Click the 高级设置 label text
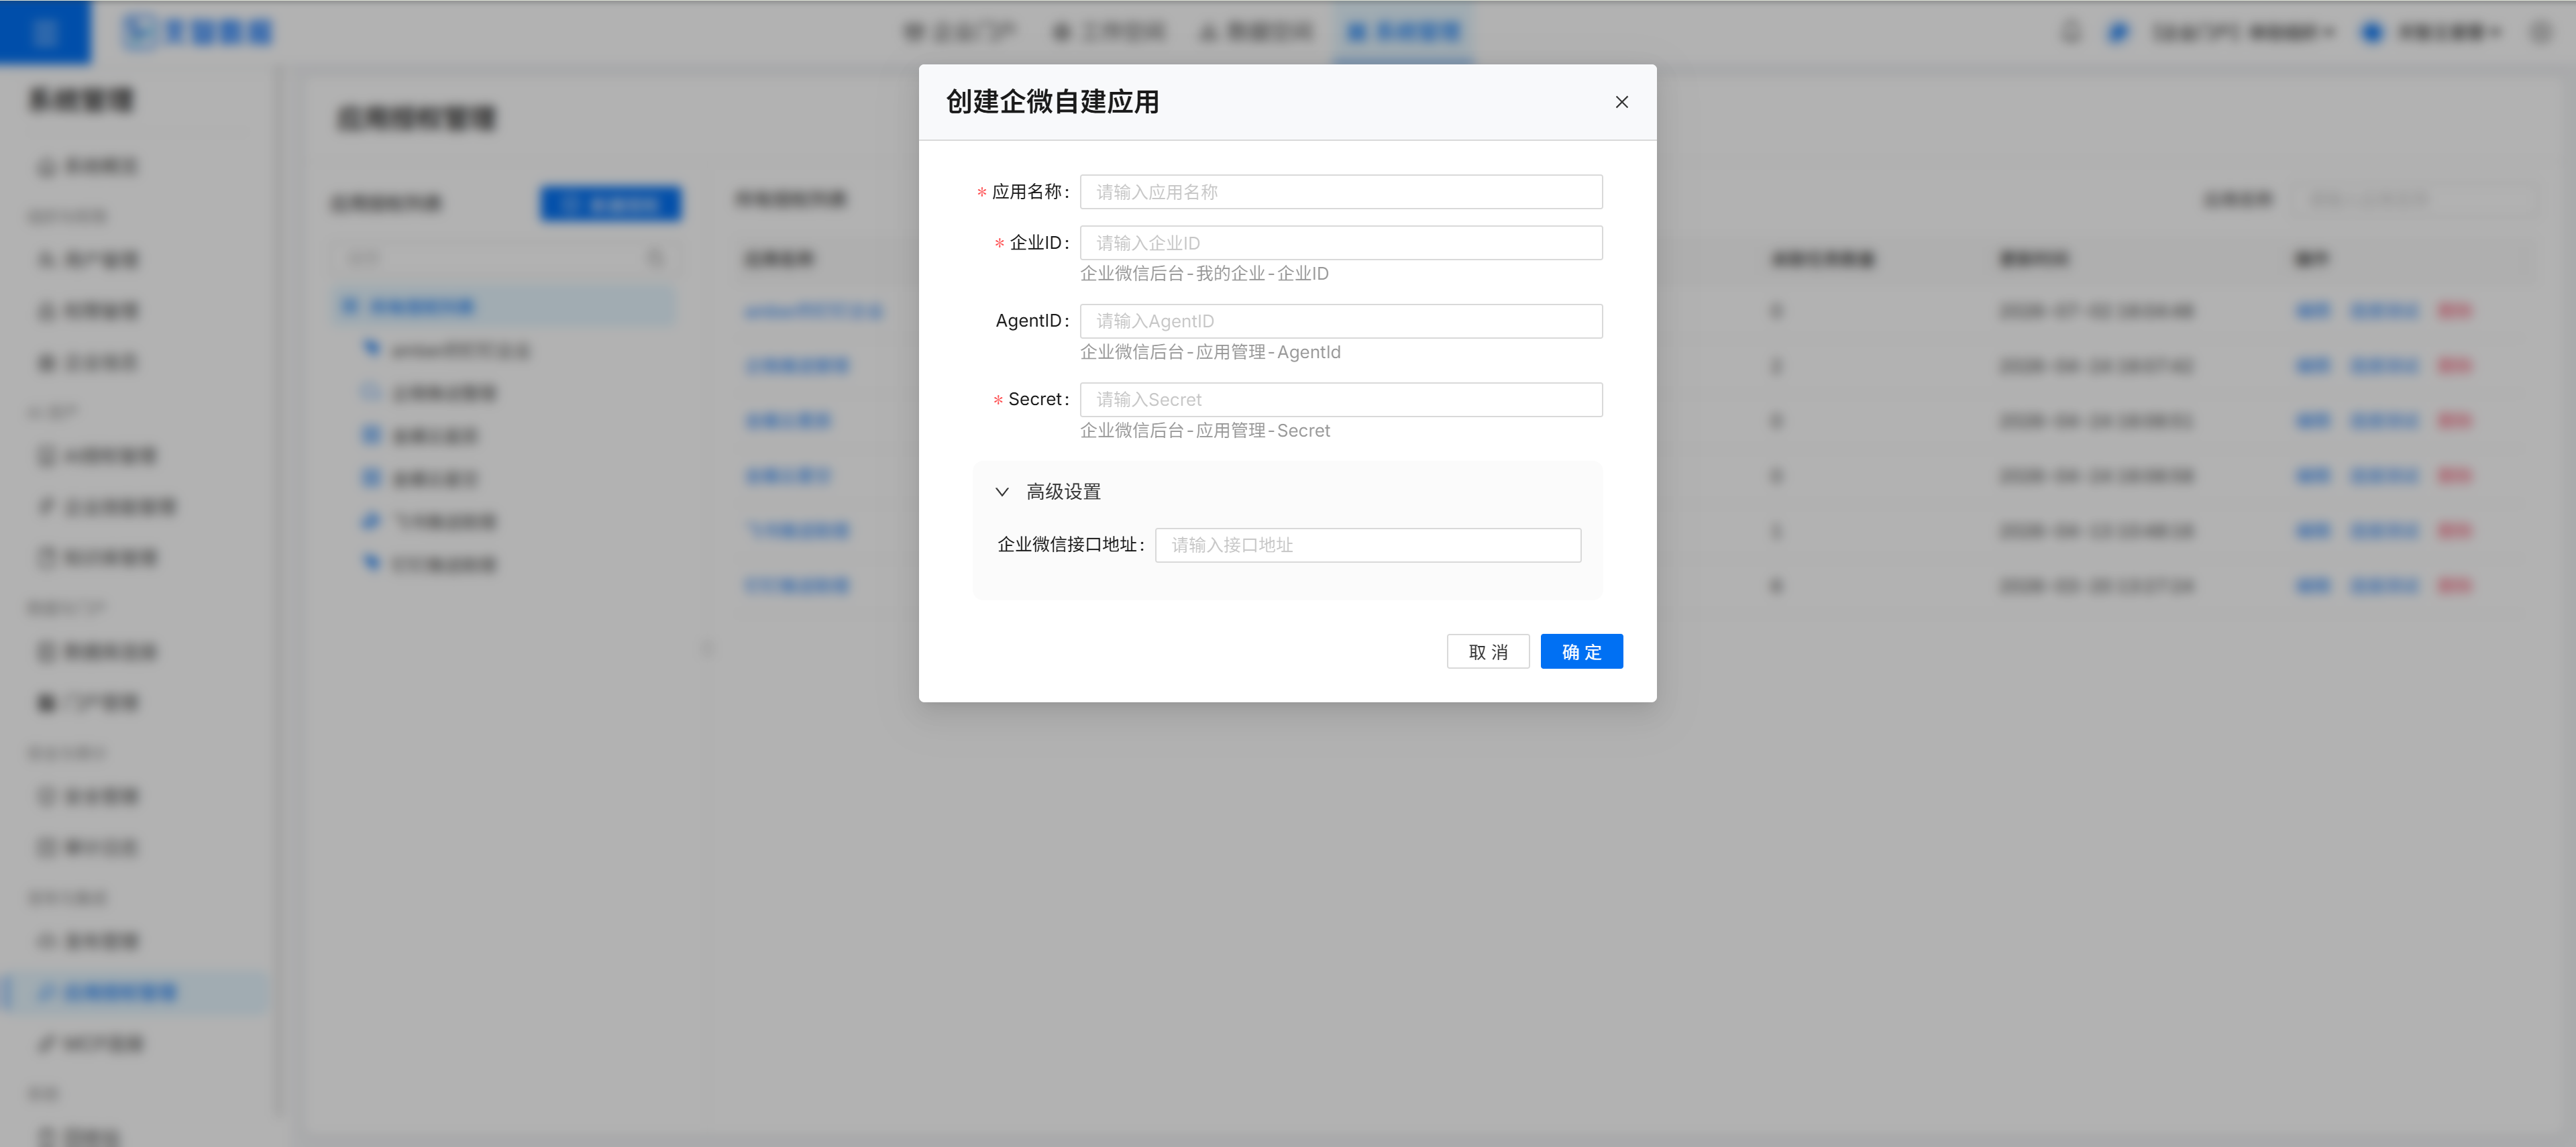Image resolution: width=2576 pixels, height=1147 pixels. (x=1063, y=492)
